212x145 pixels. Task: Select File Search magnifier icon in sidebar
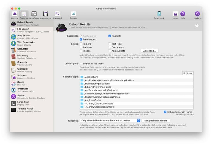13,30
